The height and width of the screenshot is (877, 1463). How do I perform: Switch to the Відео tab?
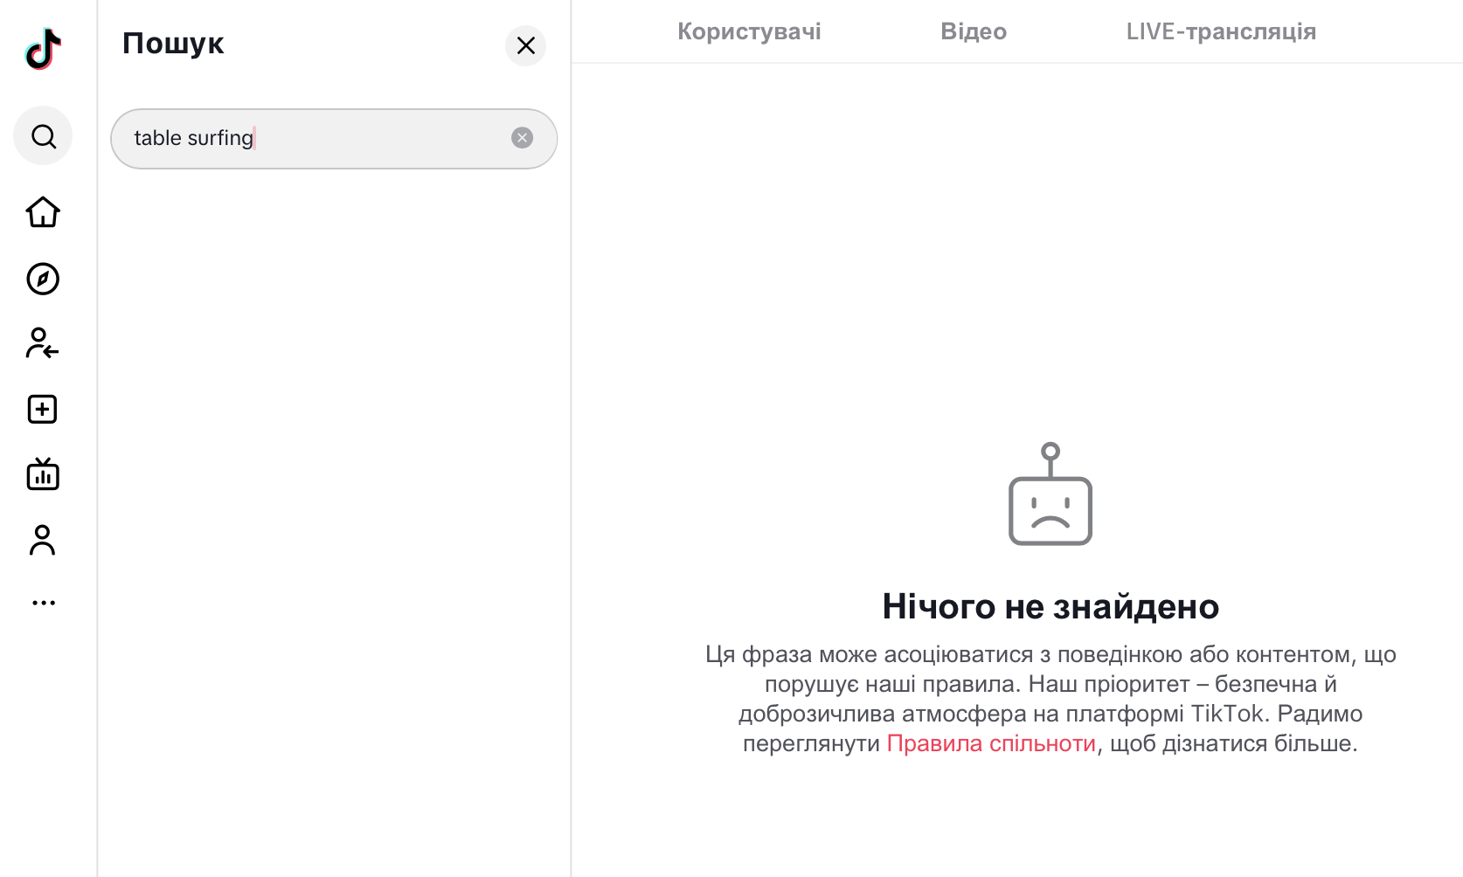point(974,32)
